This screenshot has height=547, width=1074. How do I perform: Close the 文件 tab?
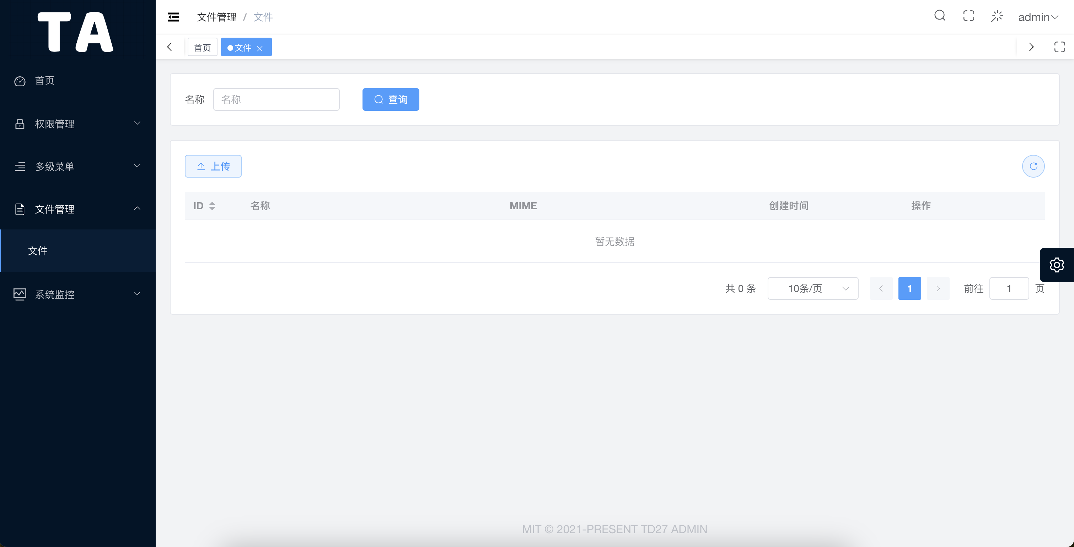(x=260, y=48)
